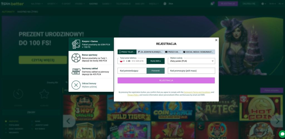Click the Wyślij SMS-a button
This screenshot has width=285, height=139.
156,61
